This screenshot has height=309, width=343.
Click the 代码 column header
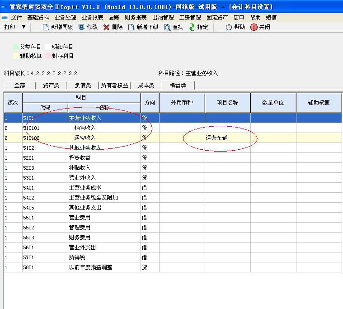click(45, 108)
